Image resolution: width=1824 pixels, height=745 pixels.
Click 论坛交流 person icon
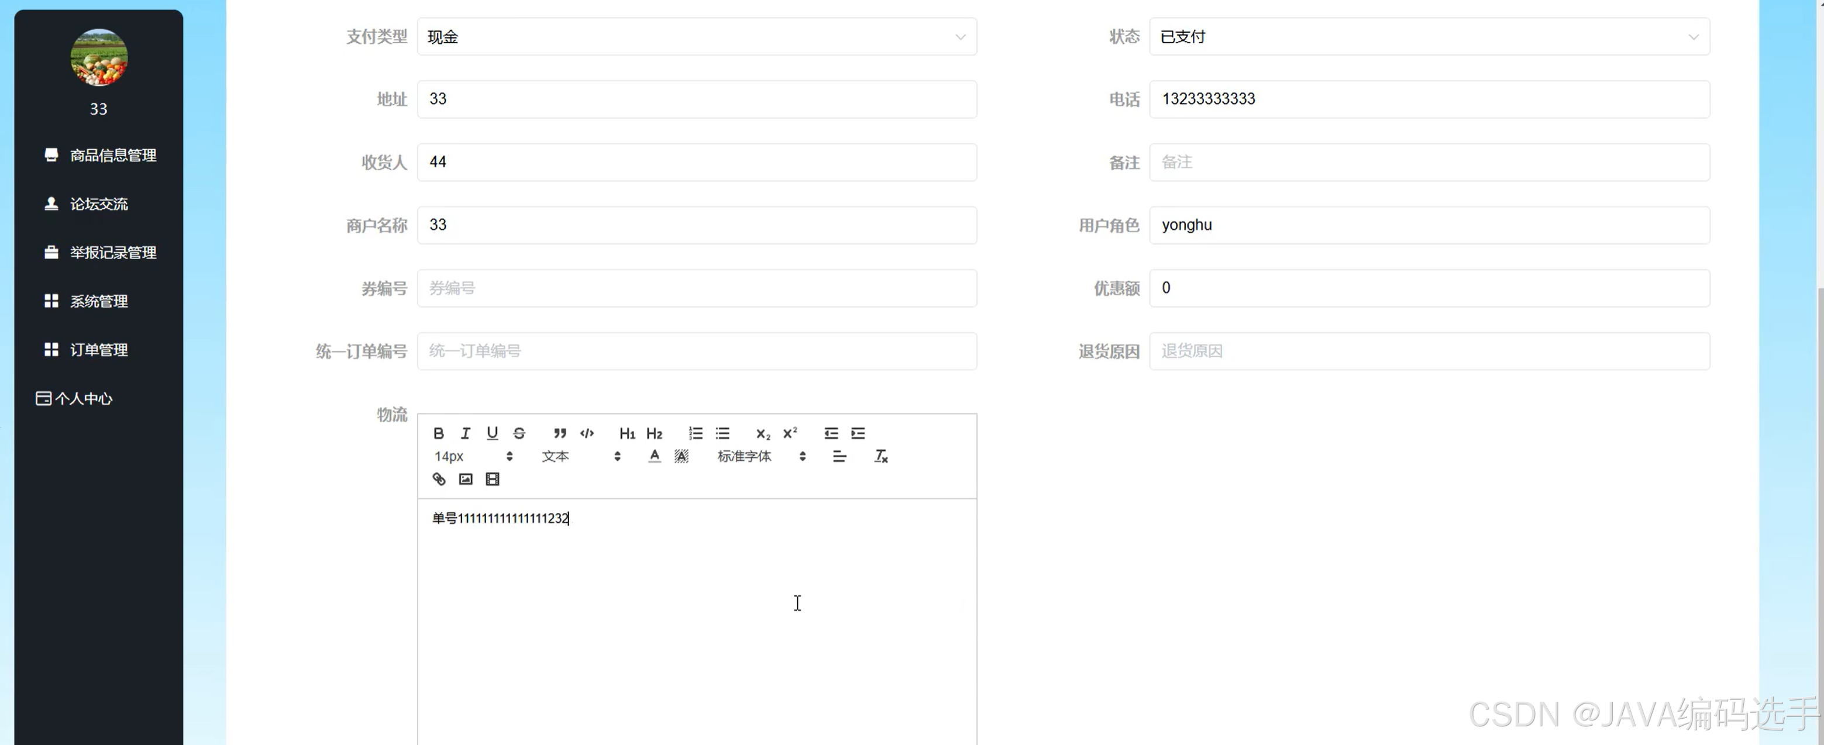[51, 204]
